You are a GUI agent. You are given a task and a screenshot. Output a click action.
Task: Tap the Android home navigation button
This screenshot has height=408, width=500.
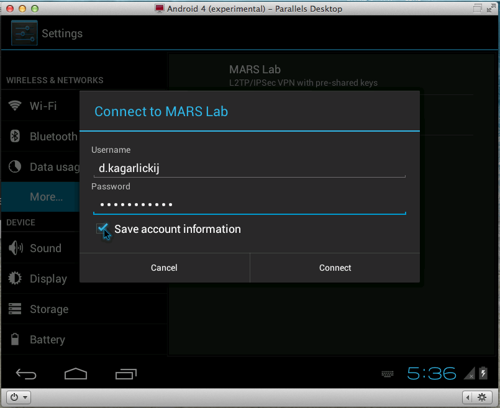coord(76,374)
